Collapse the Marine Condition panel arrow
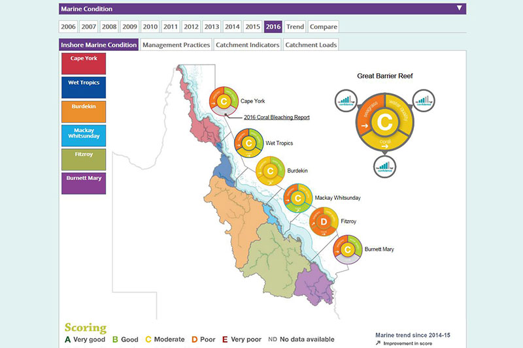 pyautogui.click(x=459, y=8)
